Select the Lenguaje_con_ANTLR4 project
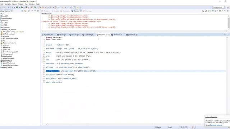 click(x=8, y=29)
